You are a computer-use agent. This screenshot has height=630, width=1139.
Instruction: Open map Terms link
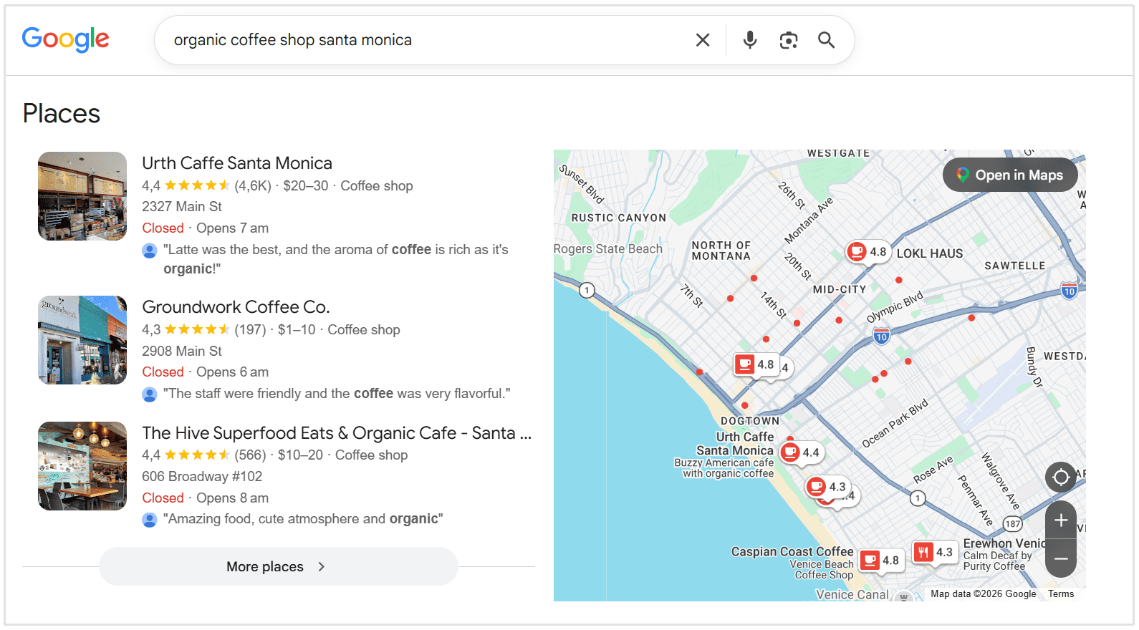click(x=1061, y=593)
